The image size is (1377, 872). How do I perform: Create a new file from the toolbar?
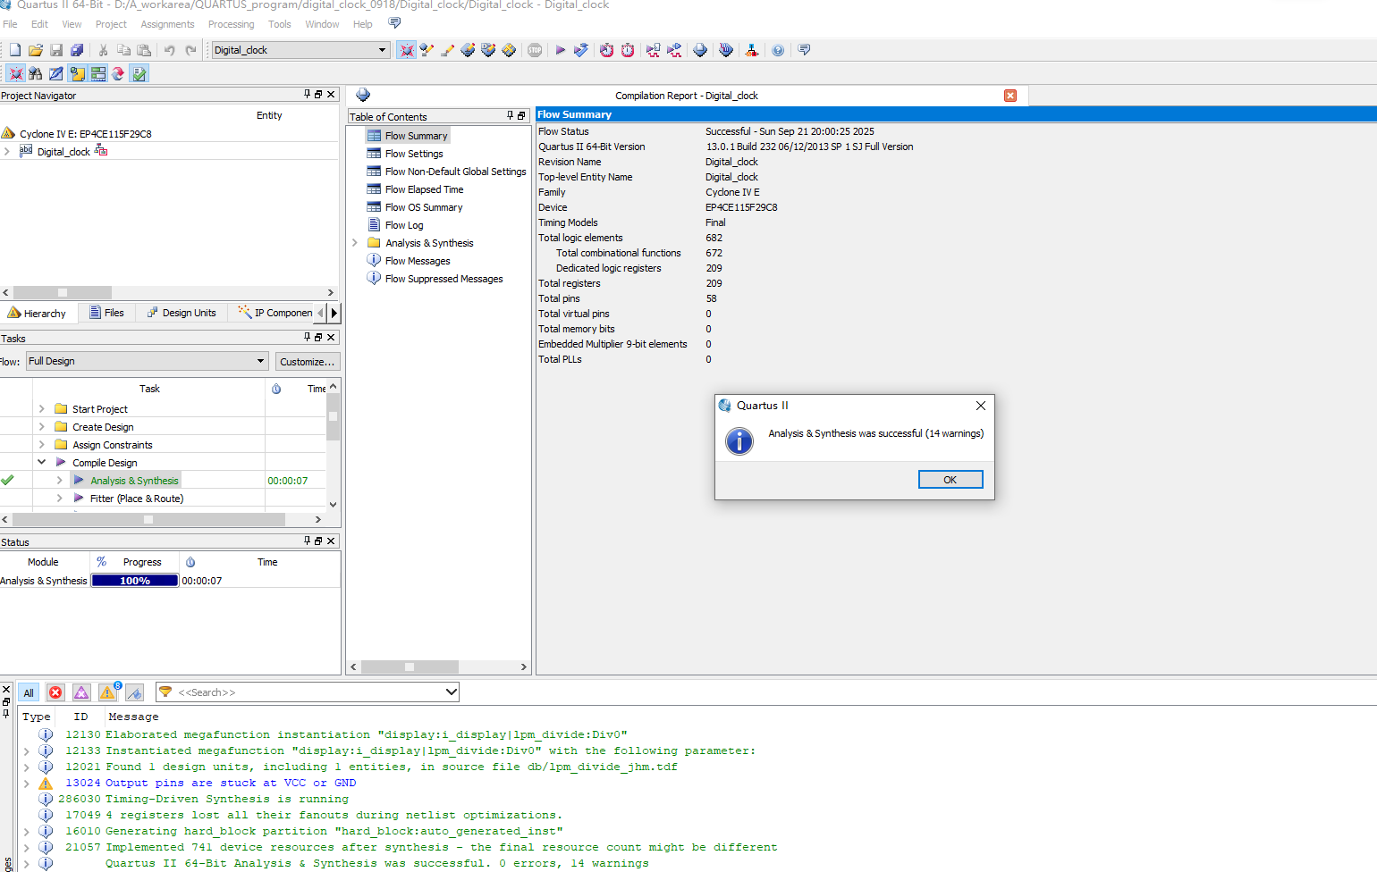click(x=15, y=50)
